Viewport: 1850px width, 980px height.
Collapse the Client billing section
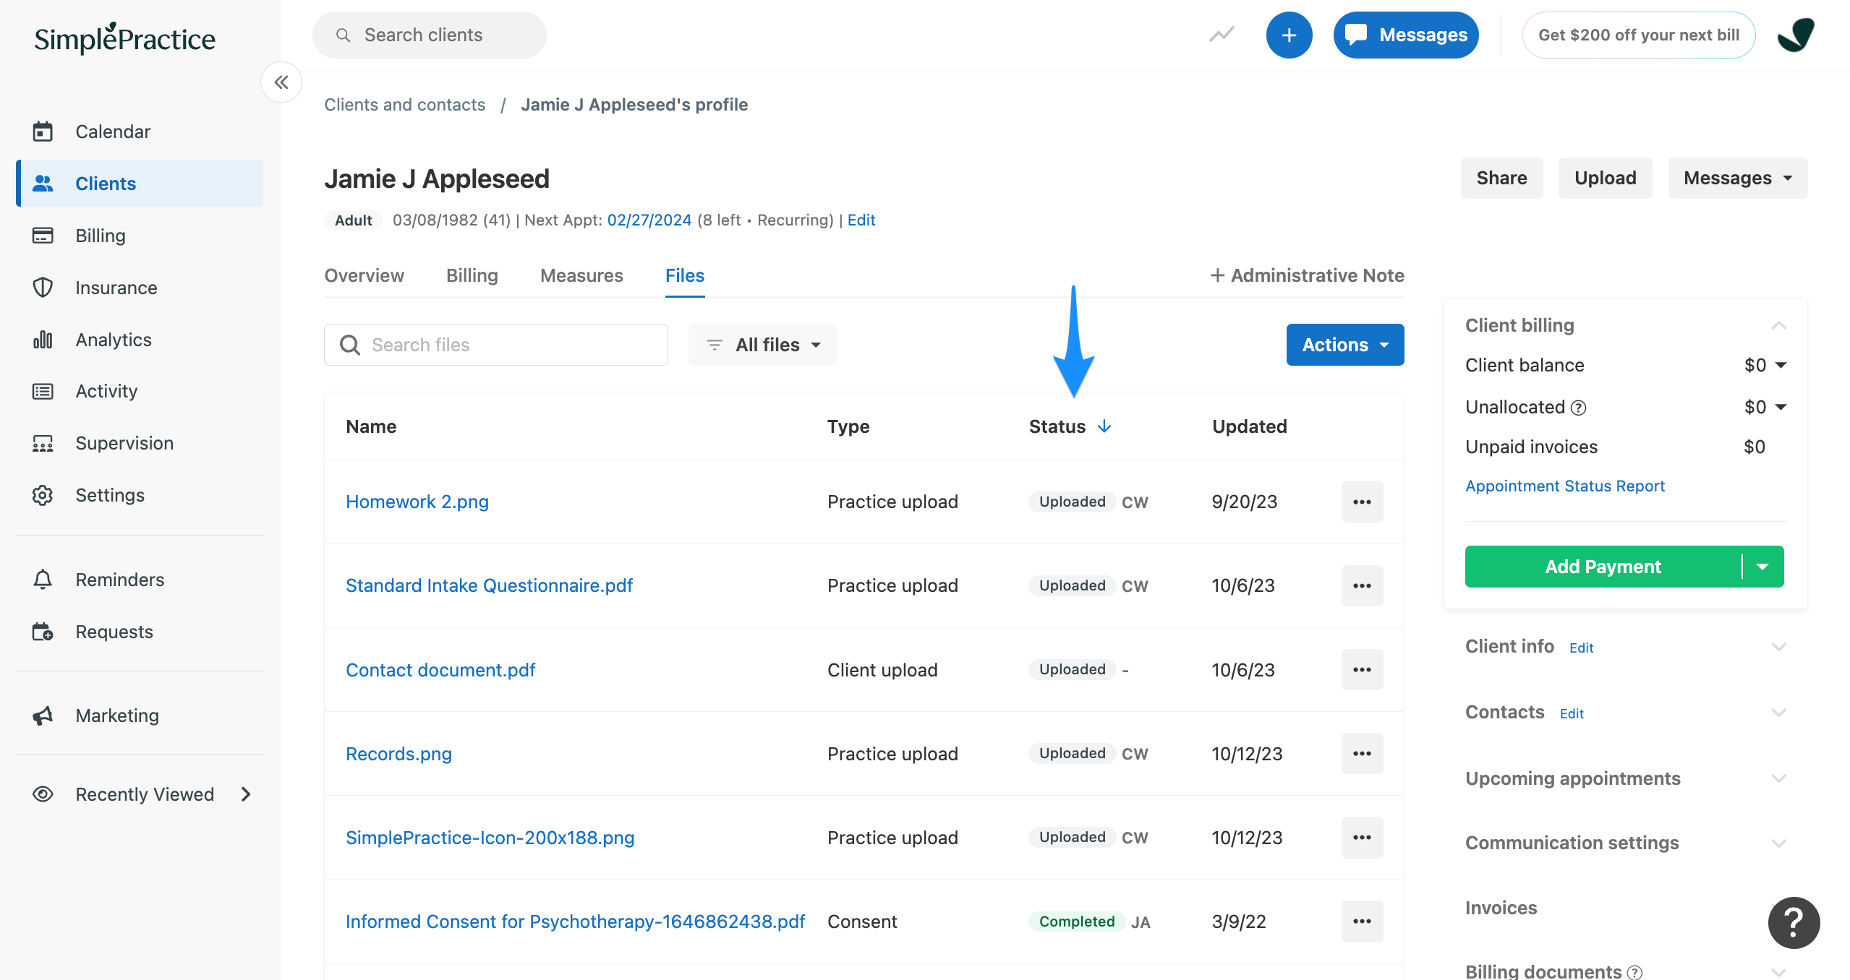click(1778, 325)
